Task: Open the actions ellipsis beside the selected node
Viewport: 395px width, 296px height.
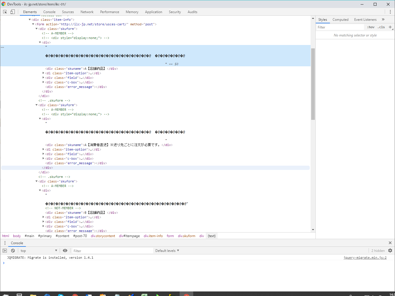Action: (2, 47)
